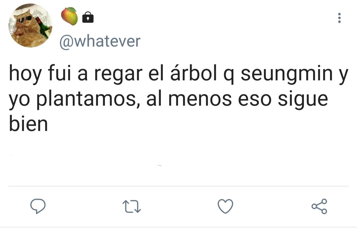Like the tweet with the heart icon
The height and width of the screenshot is (232, 357).
point(225,206)
